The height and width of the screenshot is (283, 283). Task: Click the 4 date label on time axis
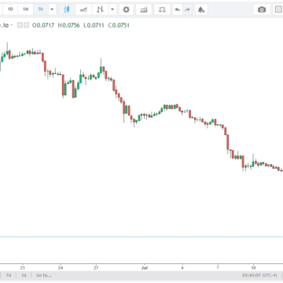coord(182,268)
